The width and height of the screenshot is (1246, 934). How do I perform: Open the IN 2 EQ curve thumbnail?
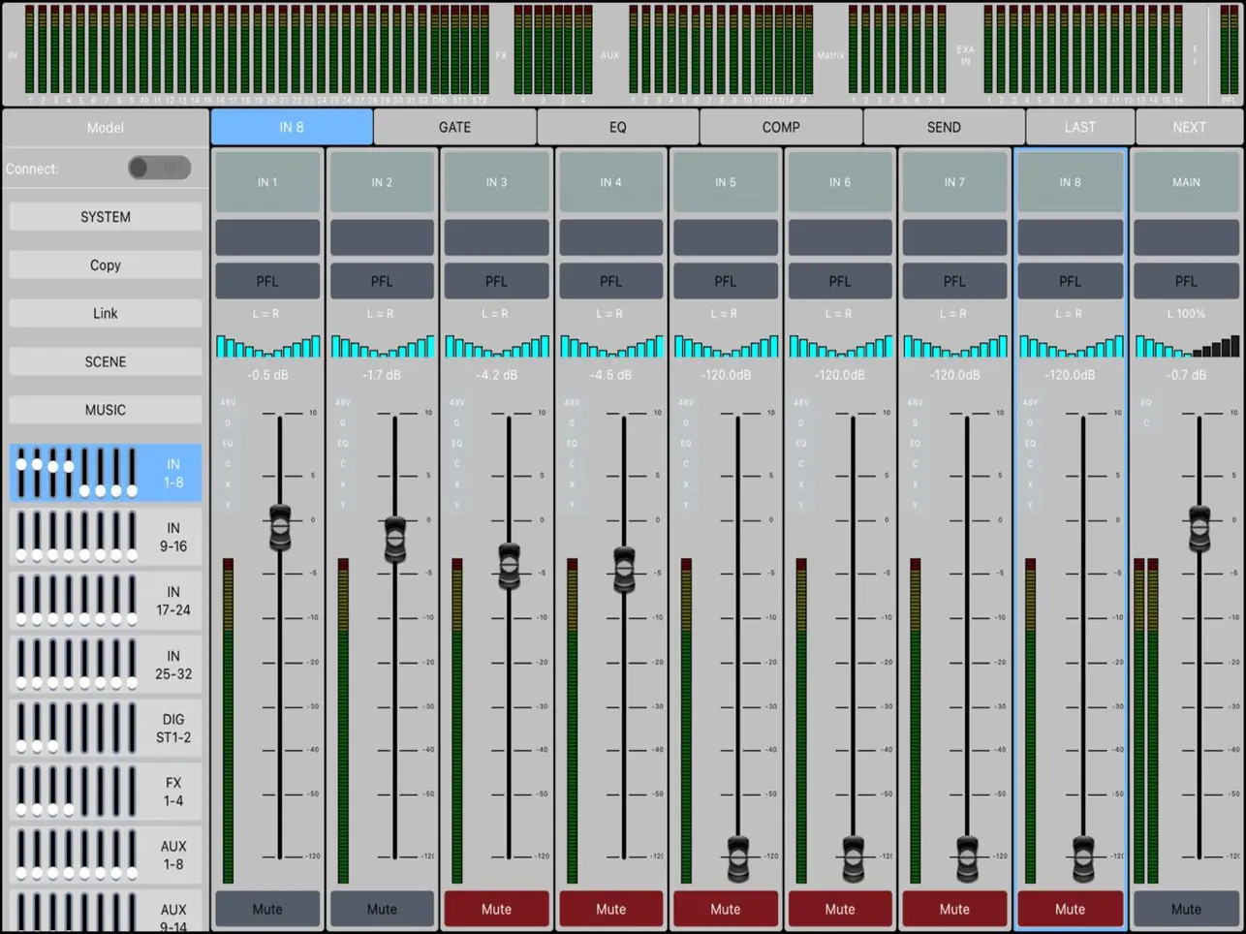tap(382, 346)
